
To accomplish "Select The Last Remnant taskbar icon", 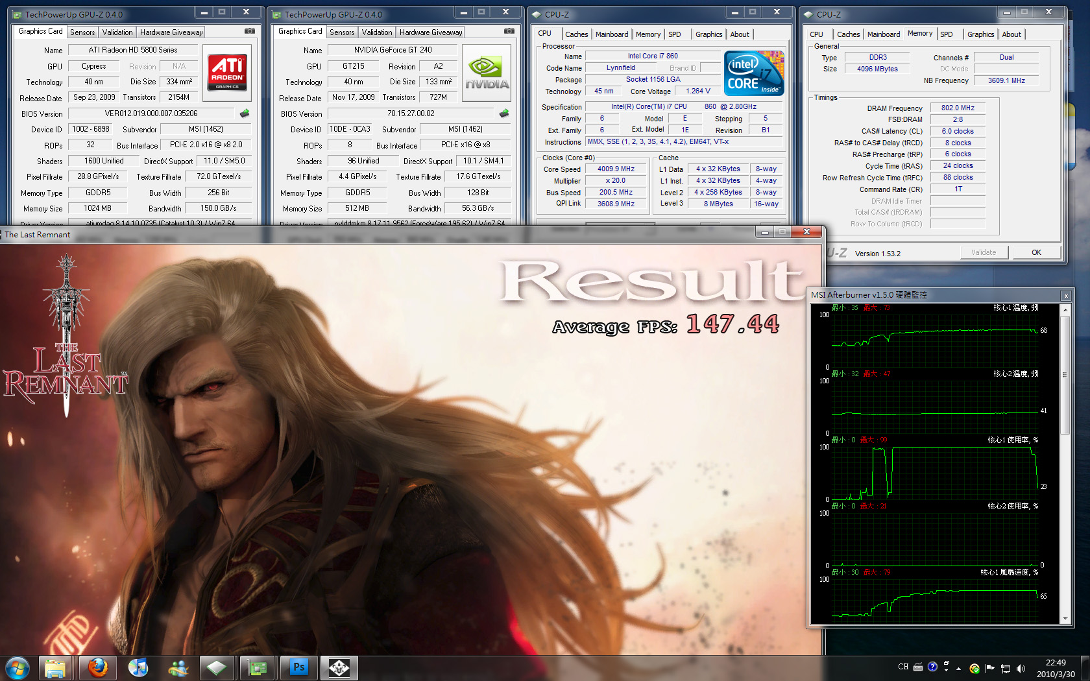I will 339,668.
